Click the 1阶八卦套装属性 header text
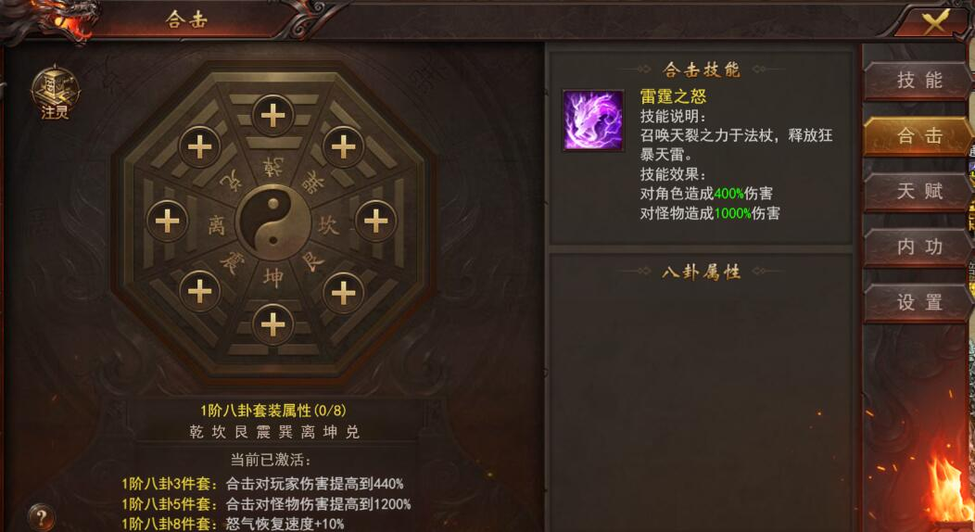The image size is (975, 532). tap(273, 411)
